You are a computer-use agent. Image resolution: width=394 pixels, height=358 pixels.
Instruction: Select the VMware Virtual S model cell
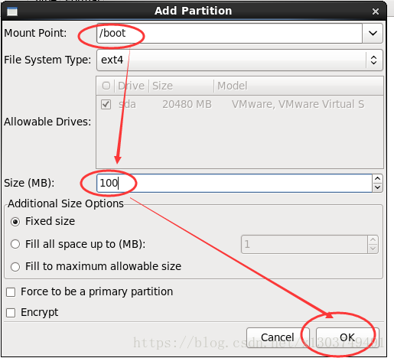click(x=298, y=104)
